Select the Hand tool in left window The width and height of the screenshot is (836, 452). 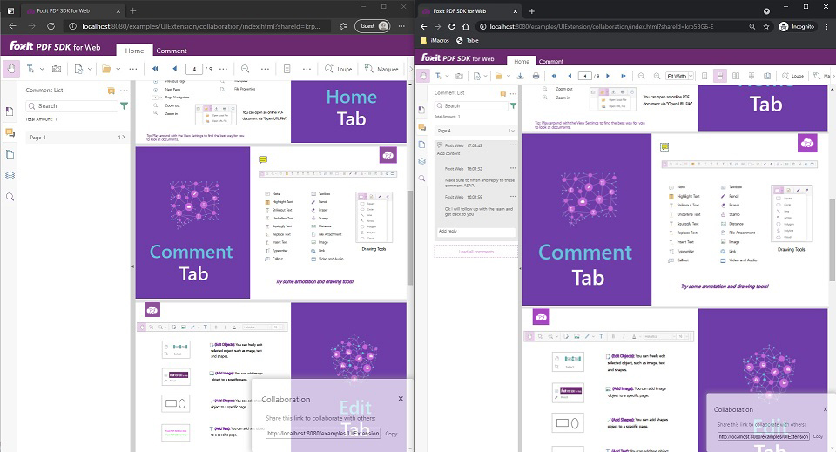tap(10, 69)
